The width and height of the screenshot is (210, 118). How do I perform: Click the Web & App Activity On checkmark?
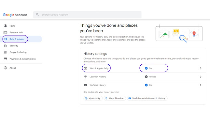click(146, 68)
